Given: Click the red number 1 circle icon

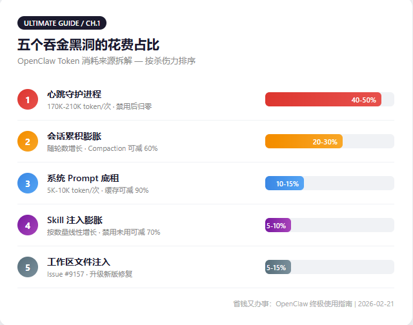Looking at the screenshot, I should coord(28,99).
